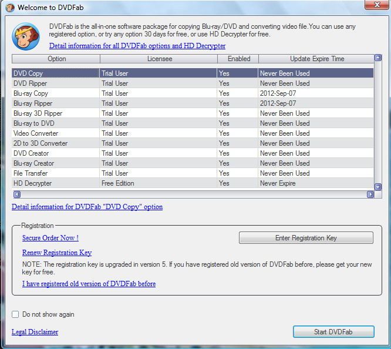Image resolution: width=391 pixels, height=349 pixels.
Task: Select the Blu-ray Ripper option
Action: coord(193,103)
